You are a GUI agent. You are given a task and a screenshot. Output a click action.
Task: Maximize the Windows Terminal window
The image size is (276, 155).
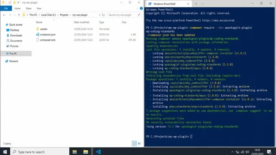[261, 3]
